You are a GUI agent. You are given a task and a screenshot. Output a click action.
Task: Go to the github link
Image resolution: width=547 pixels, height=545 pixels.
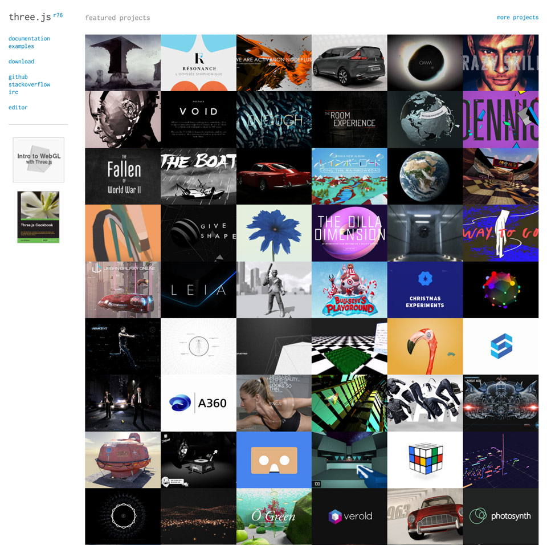[x=18, y=77]
